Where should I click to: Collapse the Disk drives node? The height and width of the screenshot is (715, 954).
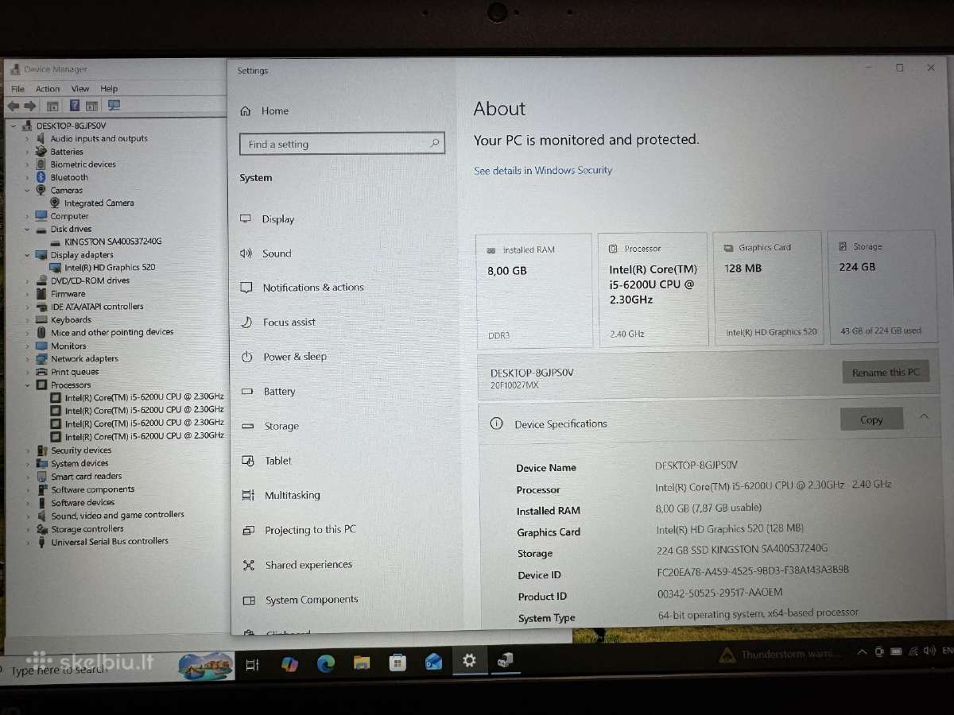tap(26, 229)
